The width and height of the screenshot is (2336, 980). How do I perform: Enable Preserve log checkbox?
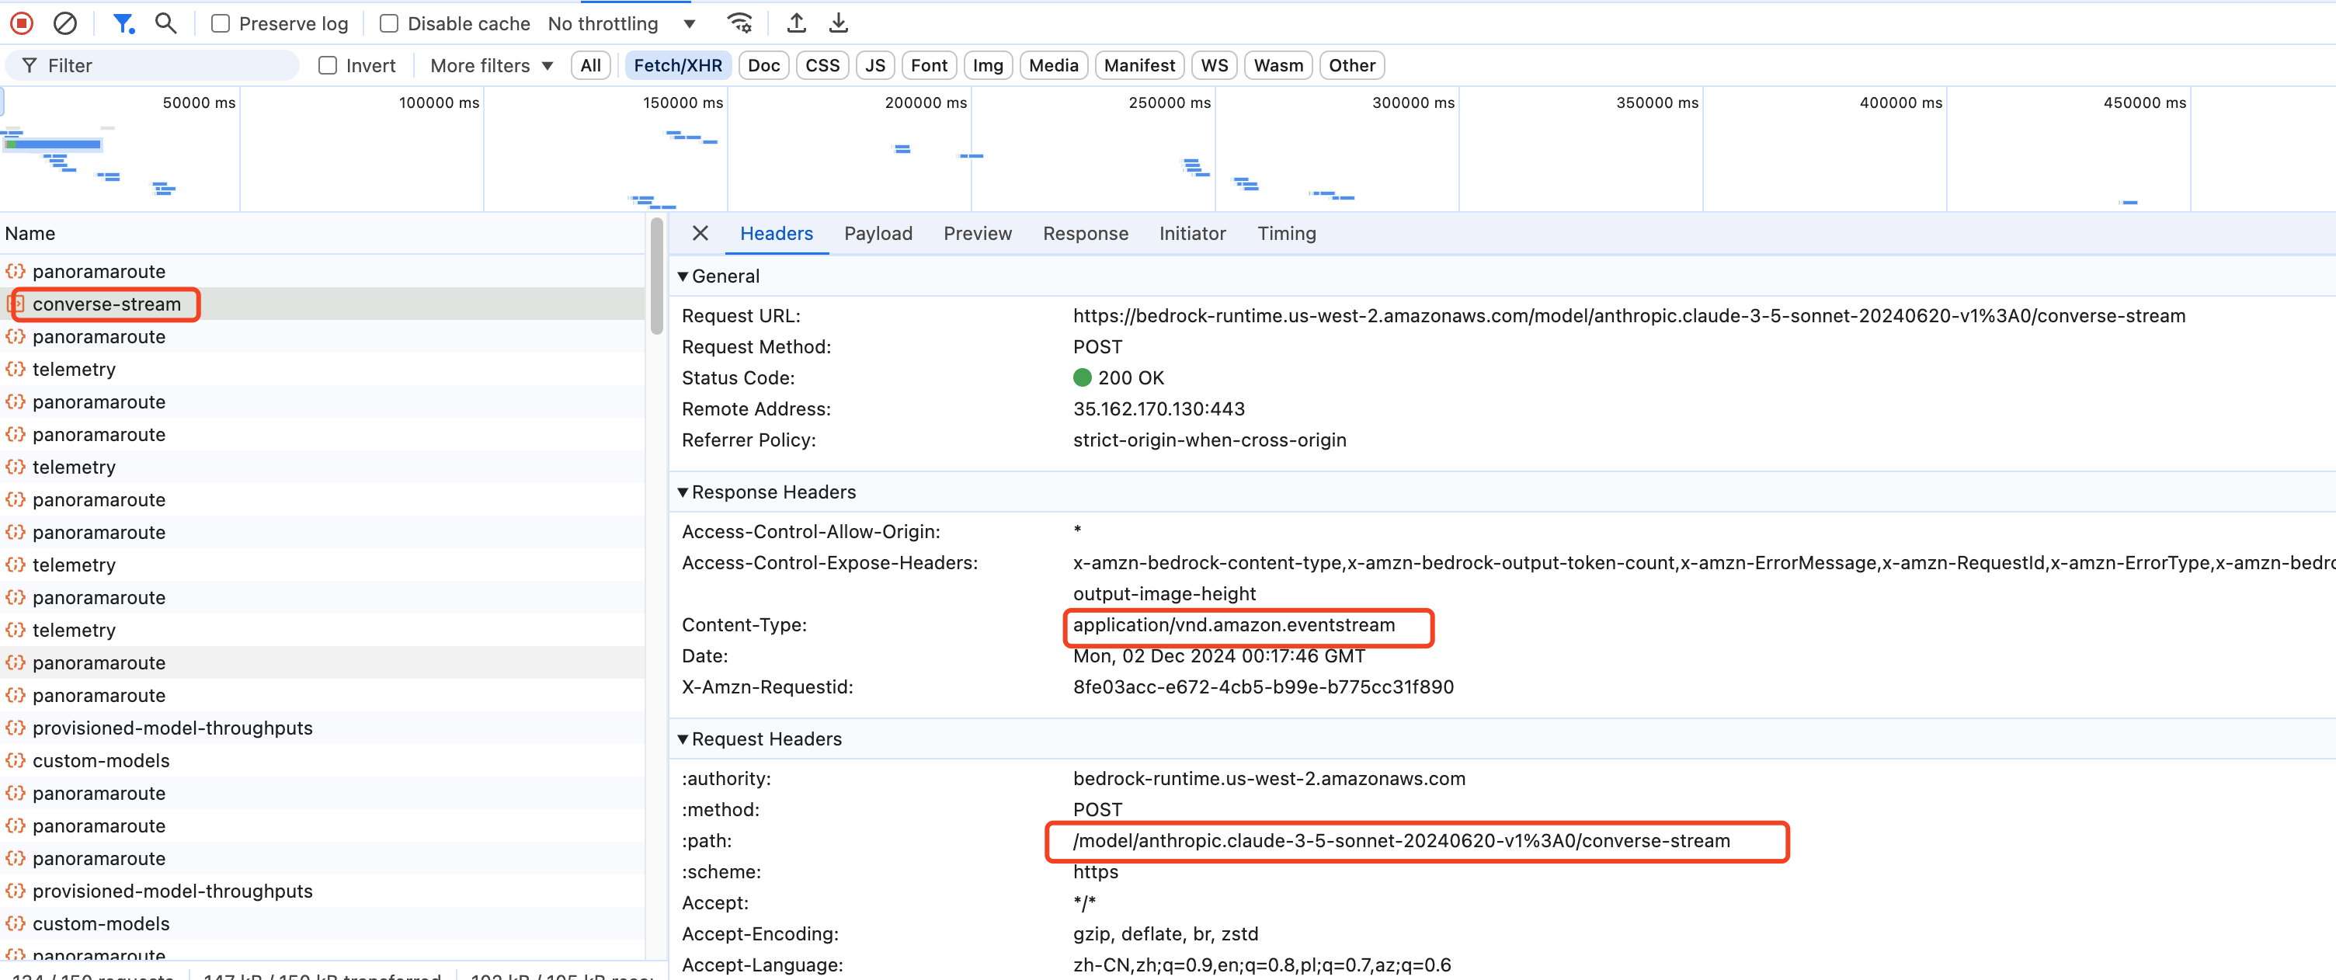(x=221, y=23)
